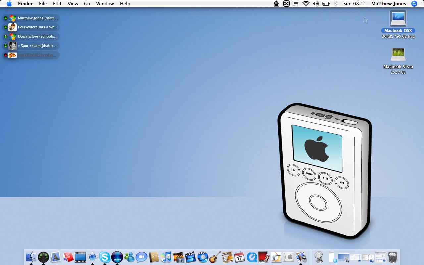Viewport: 424px width, 265px height.
Task: Open System Preferences from the Dock
Action: tap(289, 257)
